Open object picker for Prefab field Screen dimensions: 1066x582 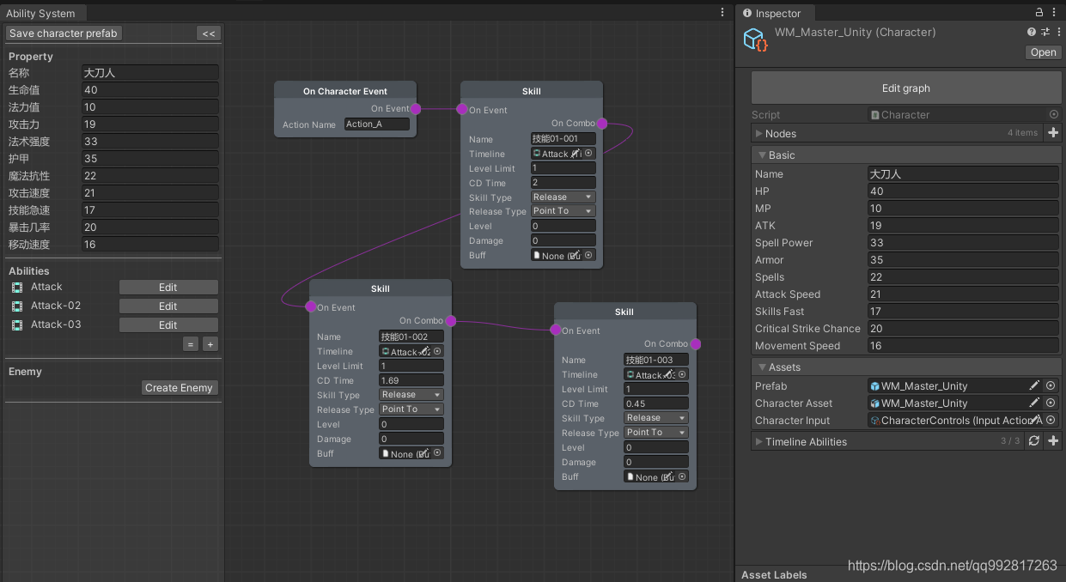tap(1051, 386)
